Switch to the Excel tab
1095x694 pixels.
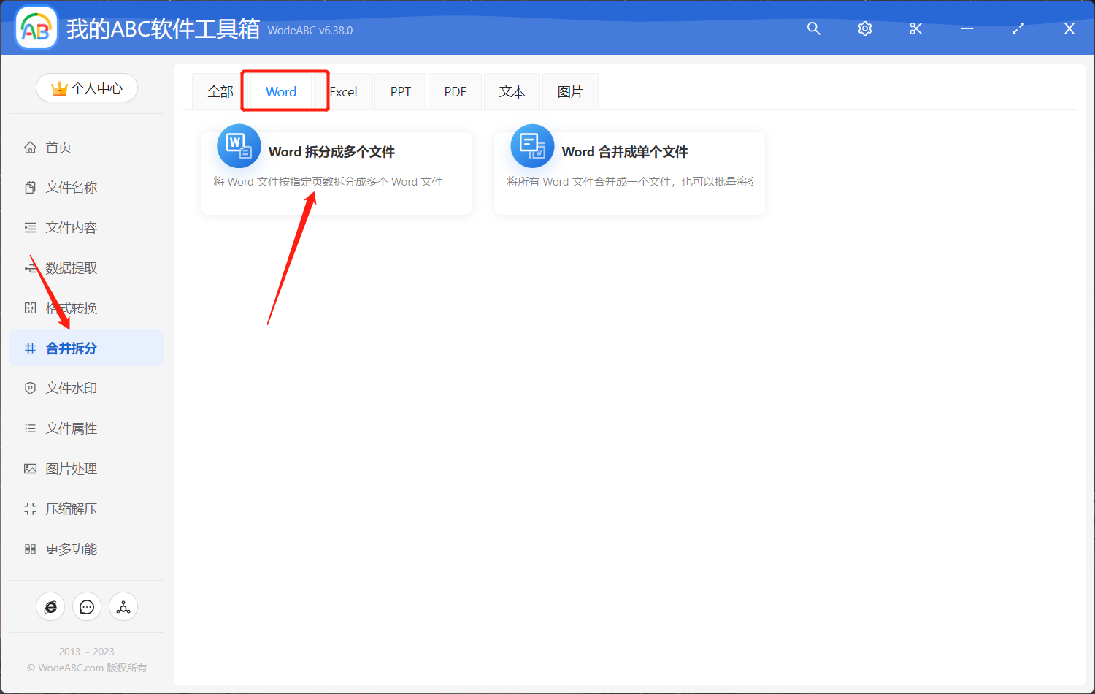(343, 91)
